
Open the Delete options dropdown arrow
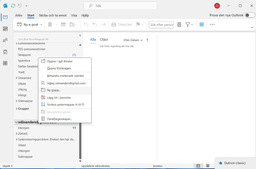(x=56, y=24)
